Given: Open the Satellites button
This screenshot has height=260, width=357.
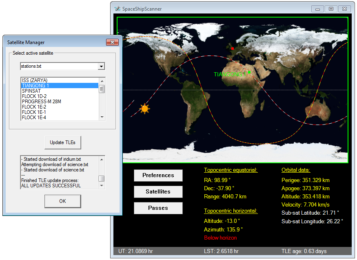Looking at the screenshot, I should (158, 192).
